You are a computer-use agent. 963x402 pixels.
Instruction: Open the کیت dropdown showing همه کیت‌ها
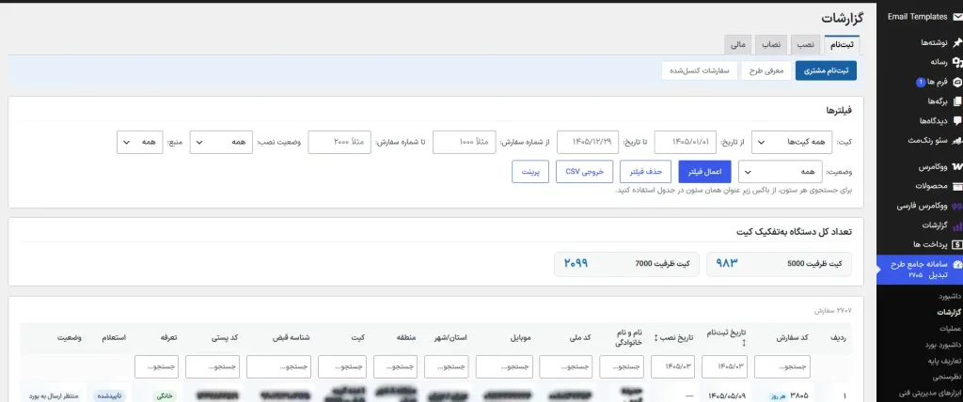tap(792, 142)
